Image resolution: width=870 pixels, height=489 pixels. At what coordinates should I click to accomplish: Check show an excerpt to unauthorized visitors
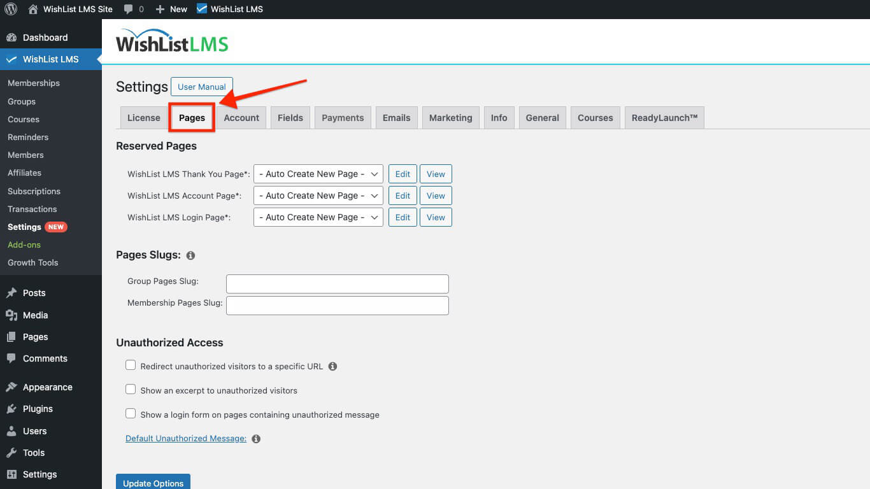point(131,388)
